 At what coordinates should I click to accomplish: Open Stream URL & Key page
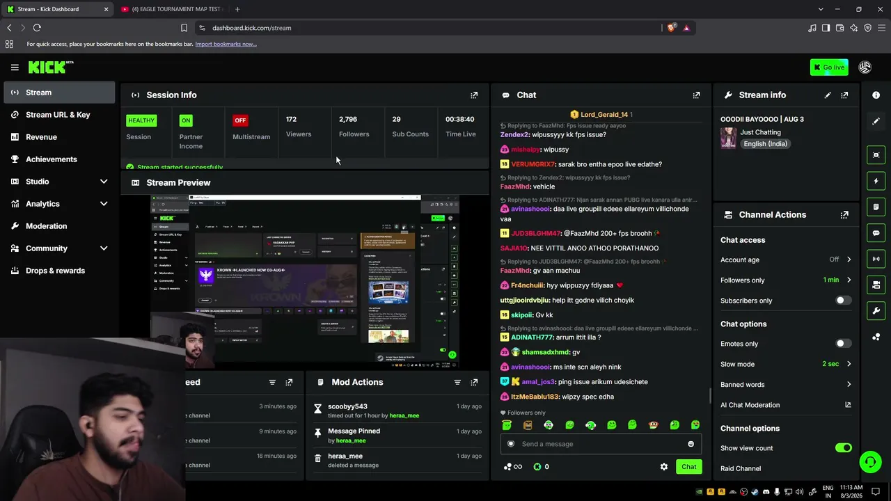click(59, 115)
